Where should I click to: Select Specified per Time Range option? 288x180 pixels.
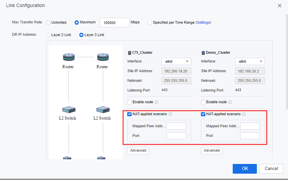pyautogui.click(x=150, y=23)
